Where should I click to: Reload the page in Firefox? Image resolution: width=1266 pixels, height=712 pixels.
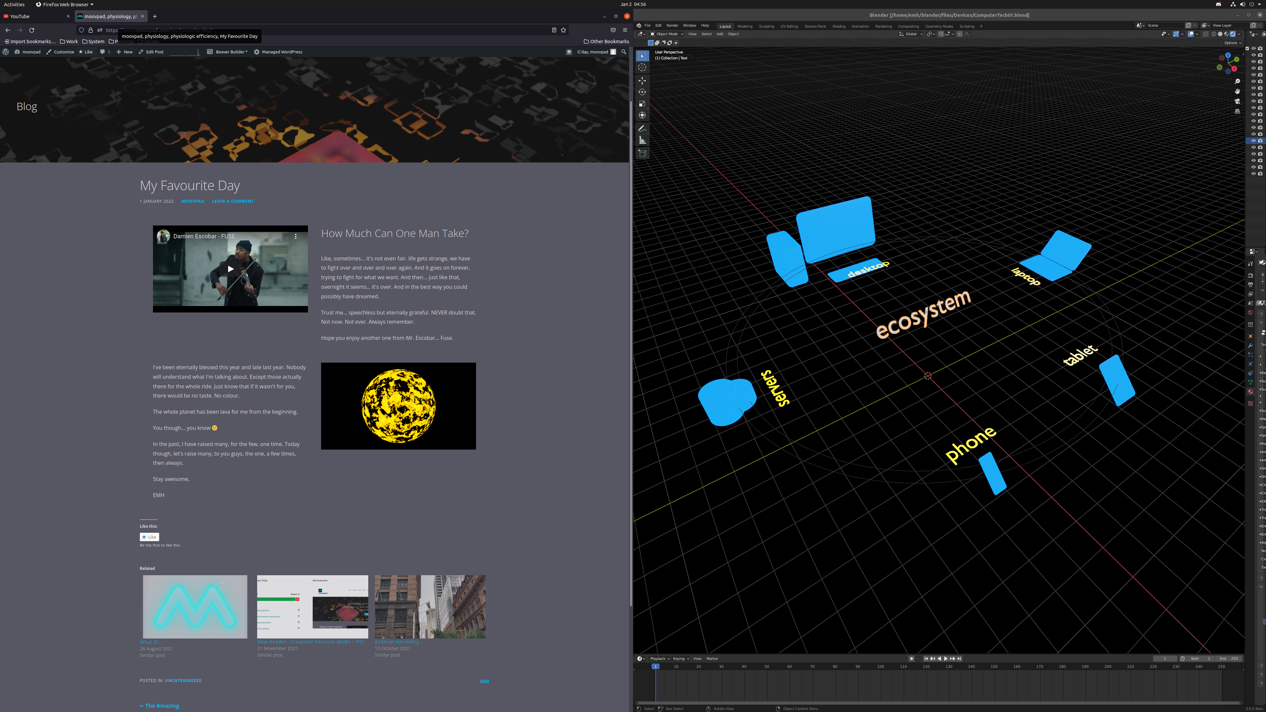(31, 30)
